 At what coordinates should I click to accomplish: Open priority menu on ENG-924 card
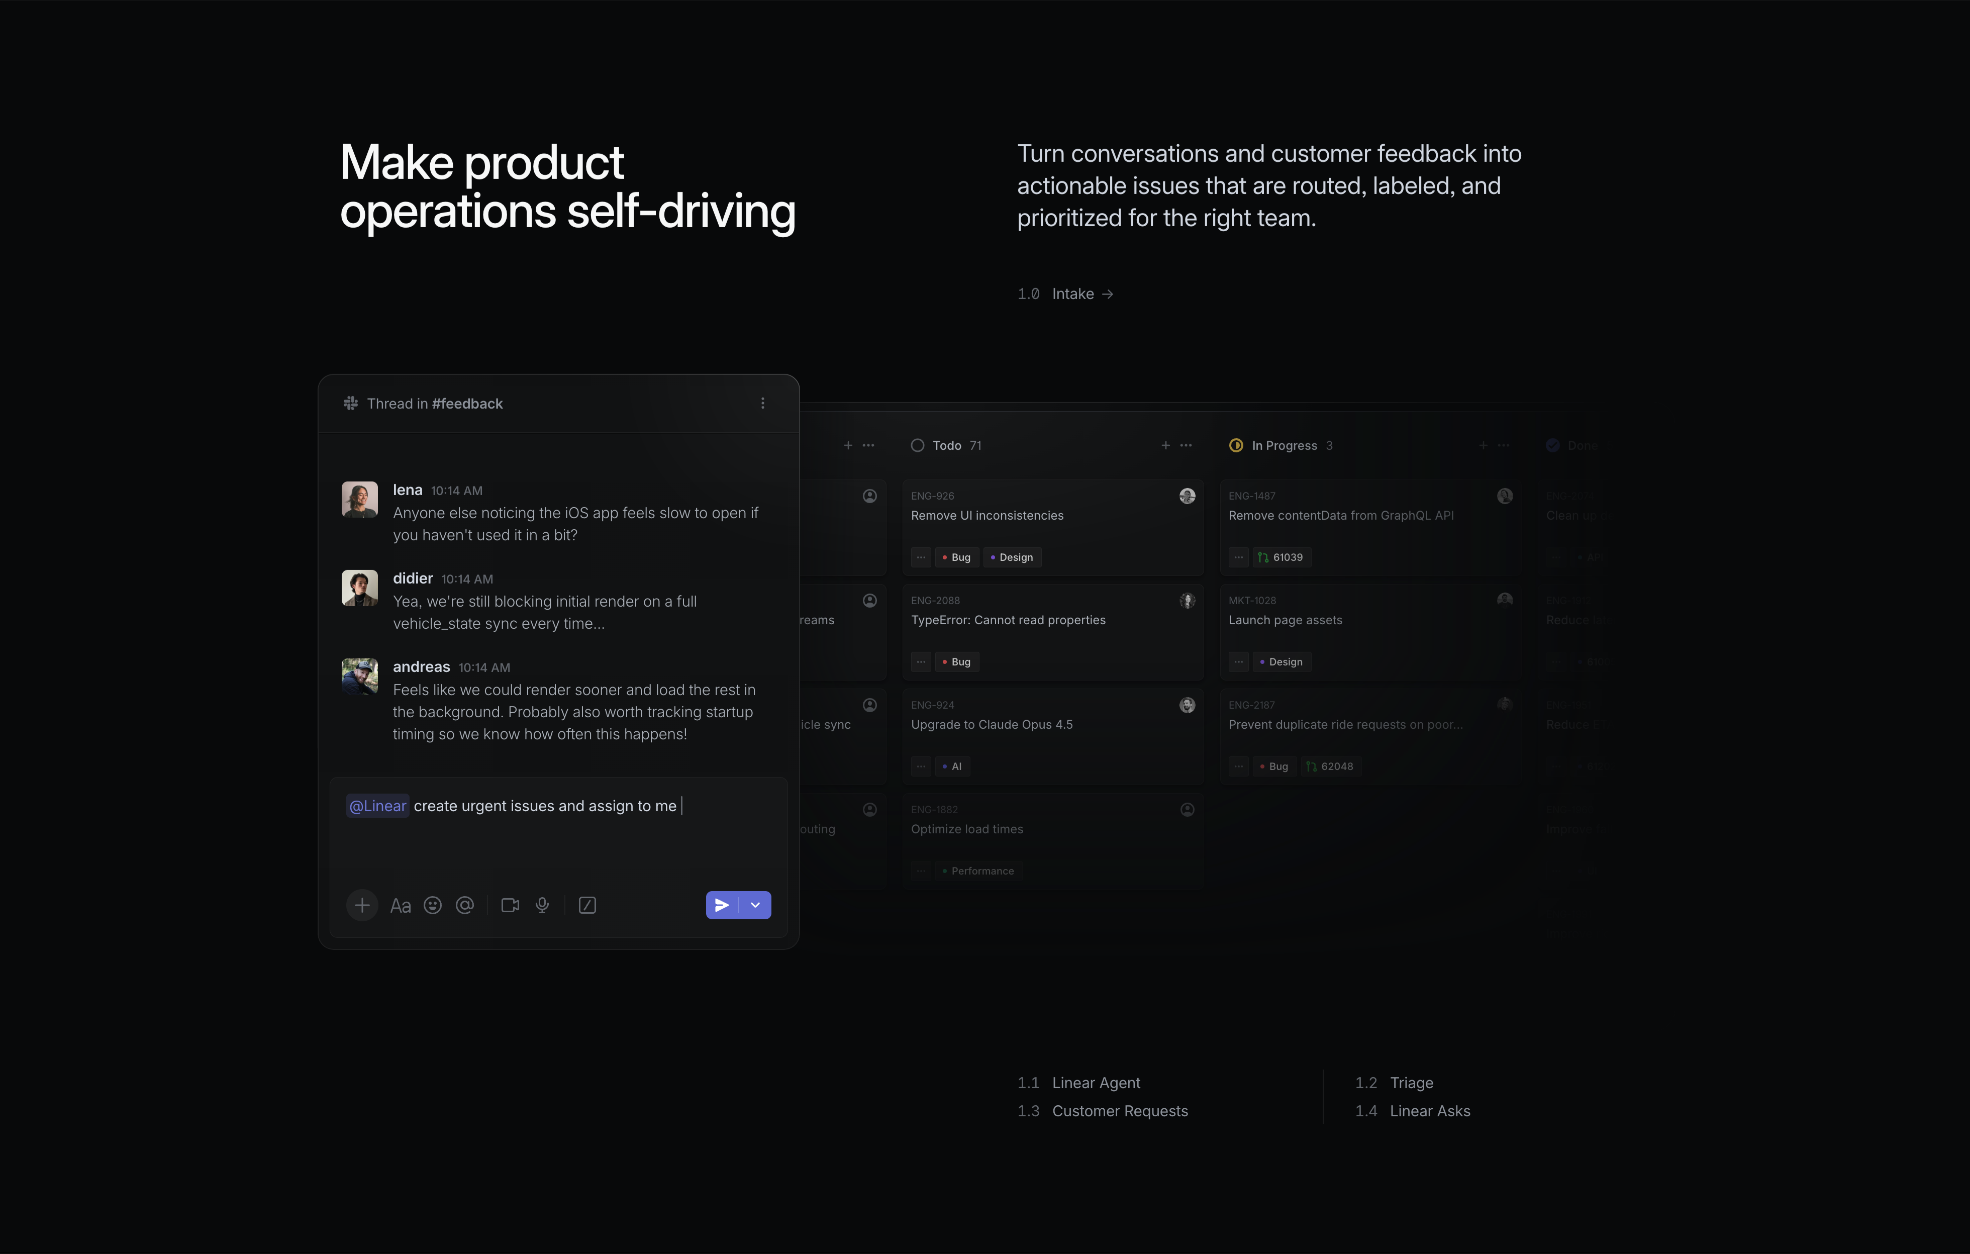(x=921, y=766)
